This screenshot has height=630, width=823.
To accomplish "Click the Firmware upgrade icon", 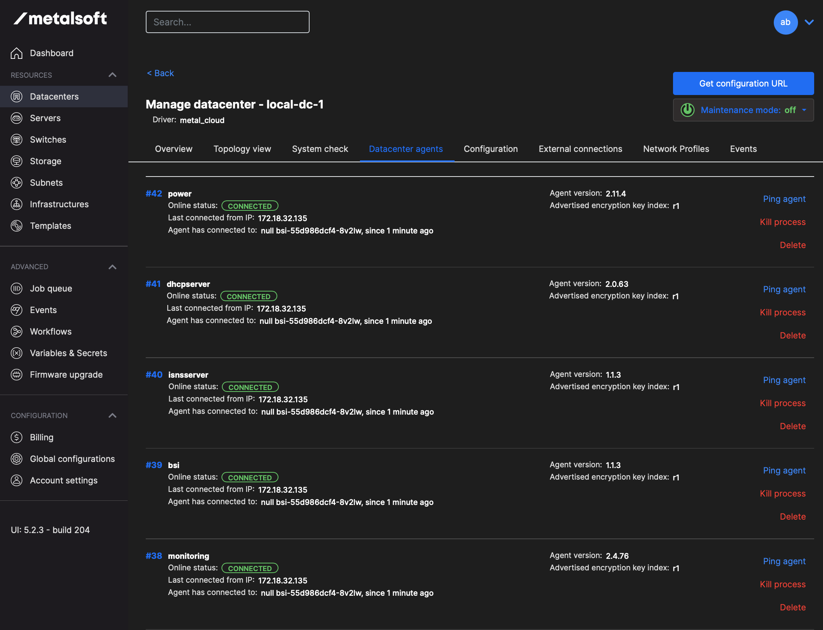I will [17, 375].
